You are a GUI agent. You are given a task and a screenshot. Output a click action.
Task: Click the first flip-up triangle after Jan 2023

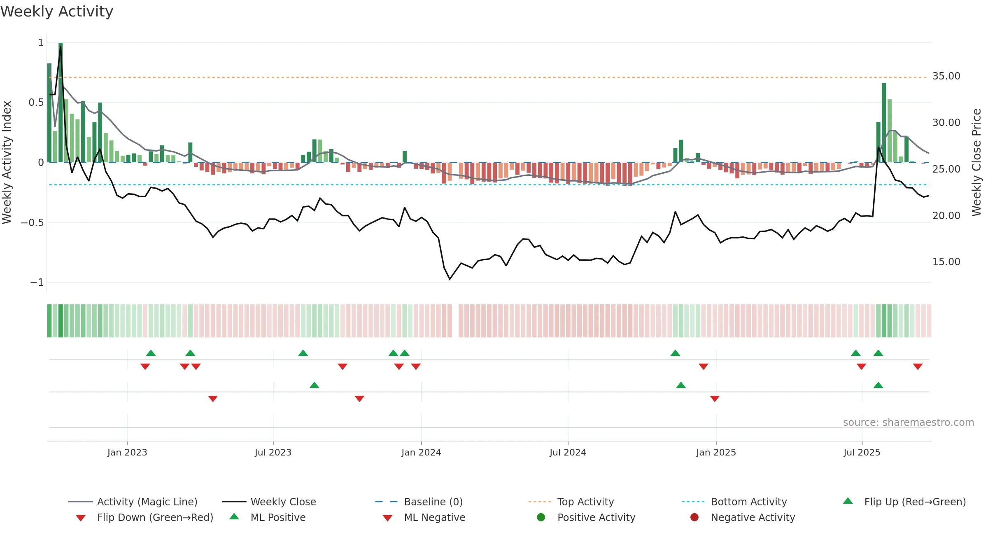pos(151,353)
